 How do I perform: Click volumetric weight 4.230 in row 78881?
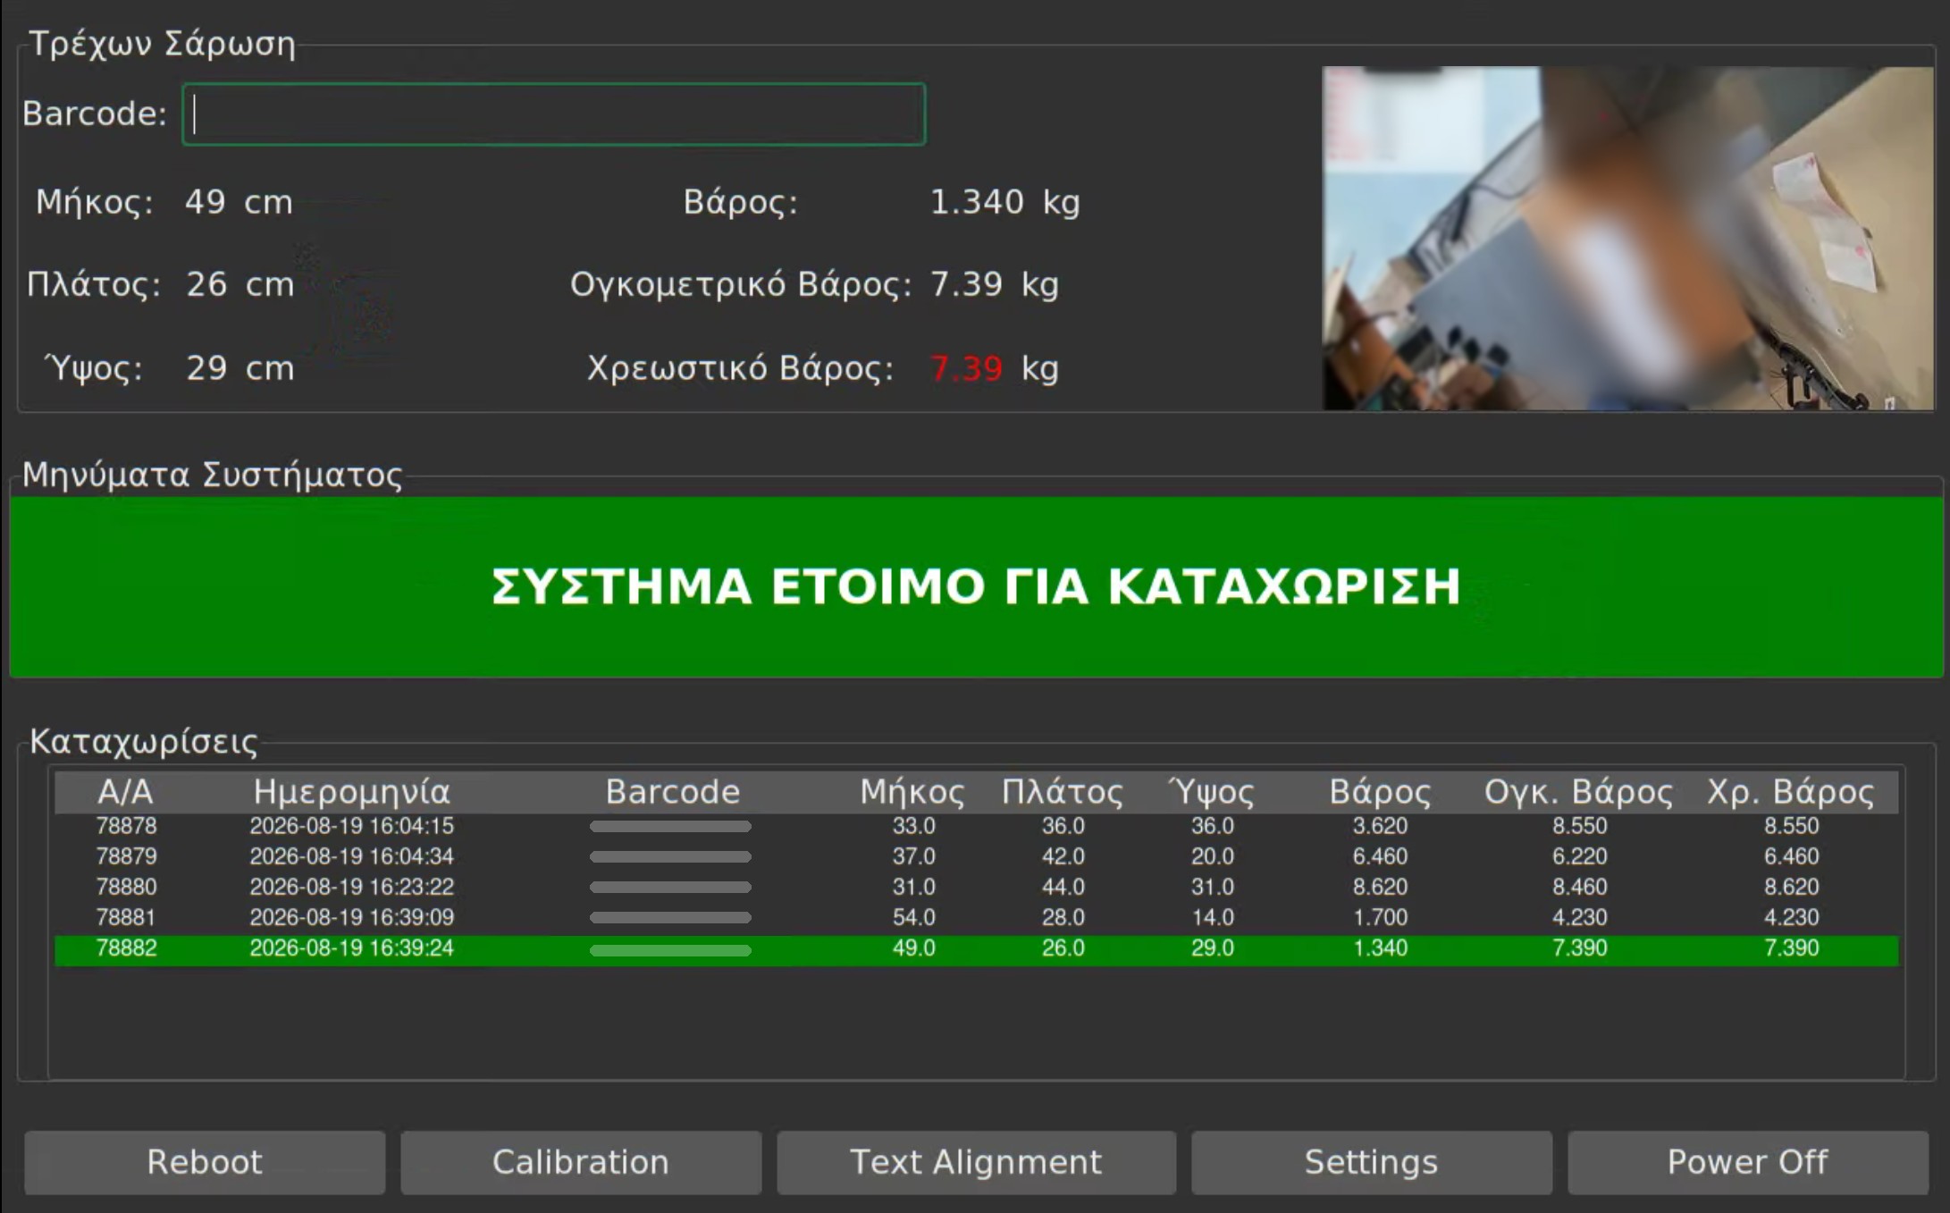coord(1579,917)
